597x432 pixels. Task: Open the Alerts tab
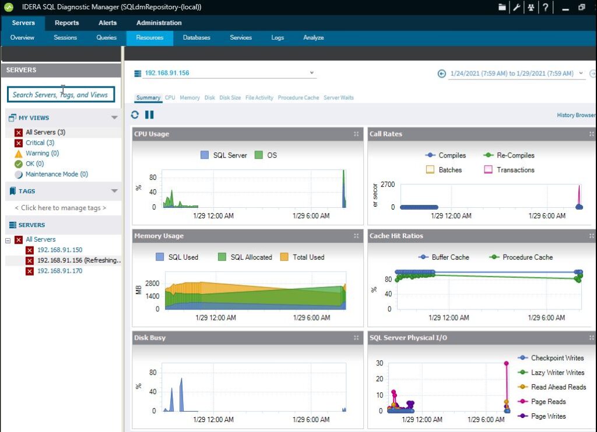[x=107, y=23]
